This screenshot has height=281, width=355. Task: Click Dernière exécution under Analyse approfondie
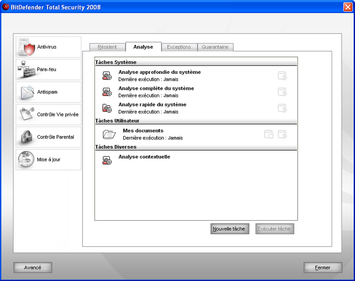(148, 79)
